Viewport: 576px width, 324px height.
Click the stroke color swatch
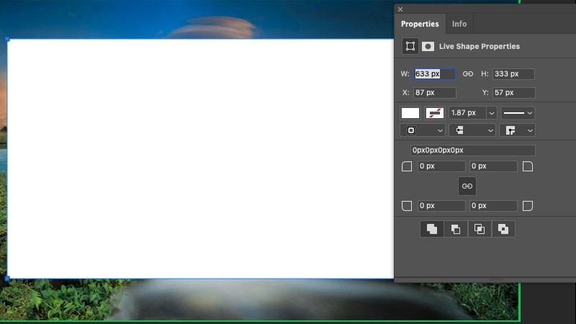[x=435, y=113]
